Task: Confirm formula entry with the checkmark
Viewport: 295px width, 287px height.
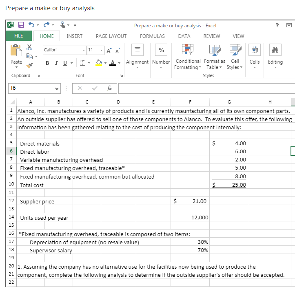Action: point(95,88)
